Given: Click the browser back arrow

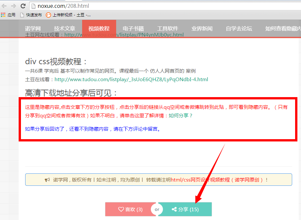Looking at the screenshot, I should (x=4, y=6).
